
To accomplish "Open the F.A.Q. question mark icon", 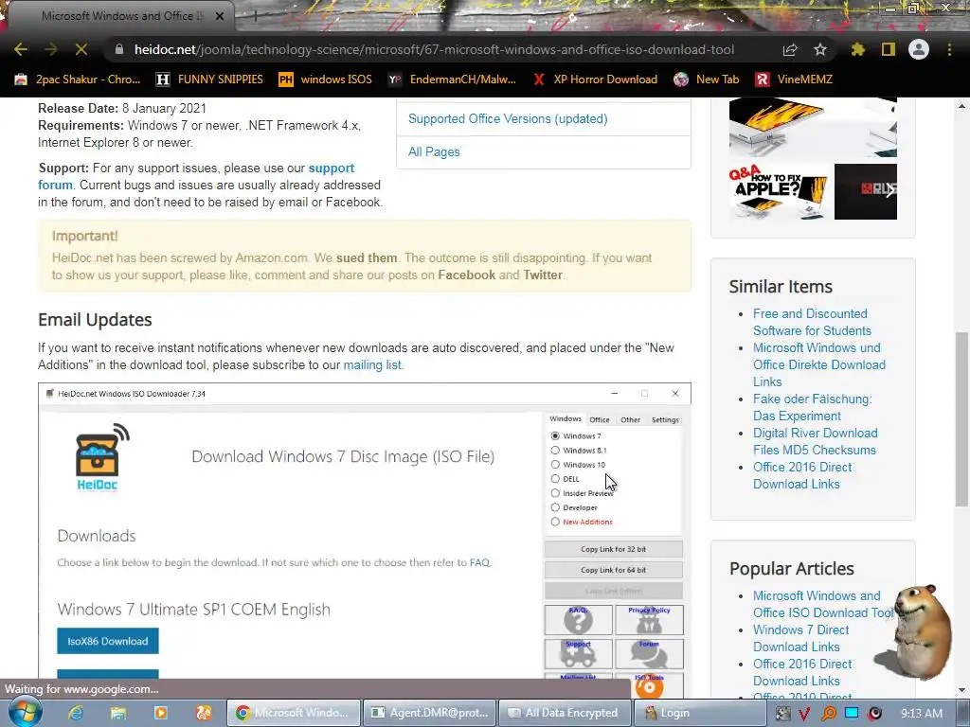I will [x=579, y=620].
